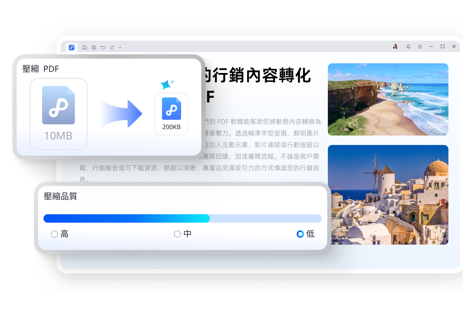Select the 中 compression quality radio button
Viewport: 463px width, 309px height.
[x=177, y=234]
